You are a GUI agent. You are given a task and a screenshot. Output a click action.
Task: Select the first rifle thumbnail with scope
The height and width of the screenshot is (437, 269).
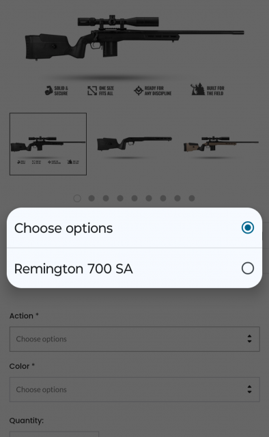coord(48,144)
